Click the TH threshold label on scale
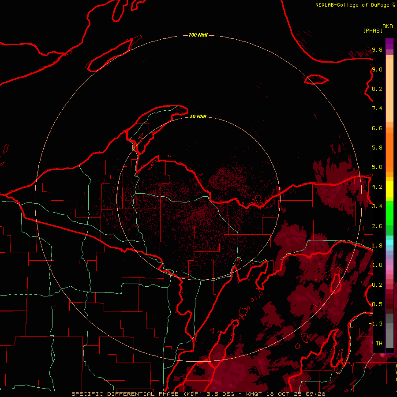This screenshot has width=397, height=397. pos(379,344)
